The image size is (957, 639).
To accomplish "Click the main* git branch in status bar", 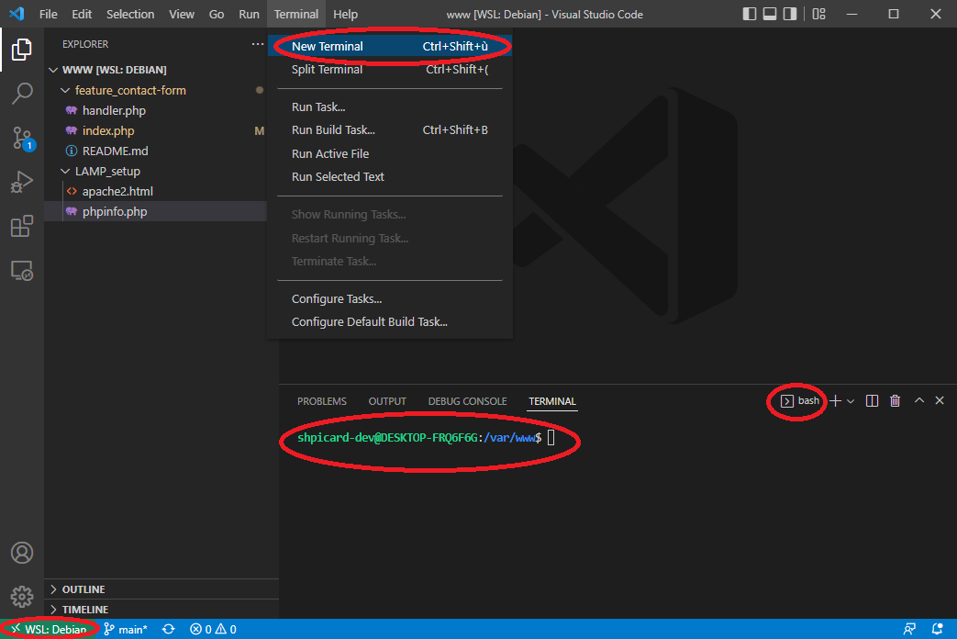I will (126, 629).
